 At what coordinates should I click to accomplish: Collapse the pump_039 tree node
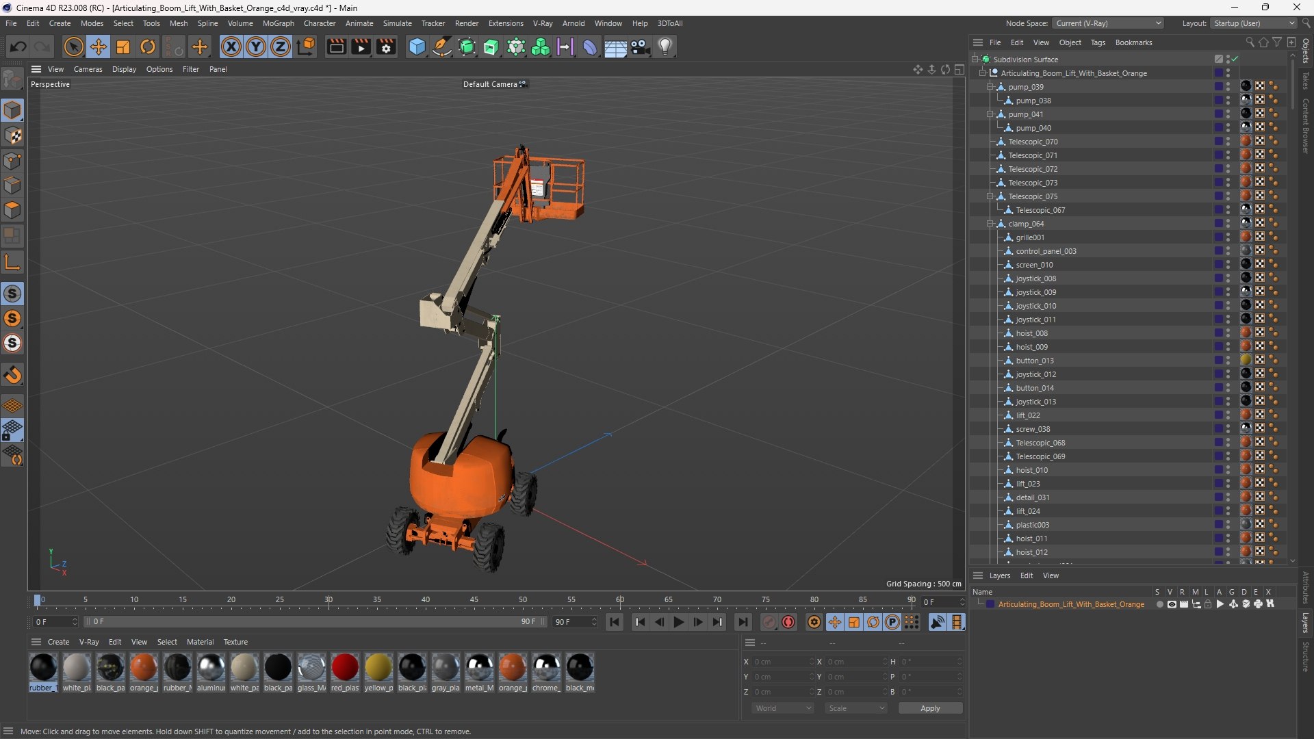point(990,87)
